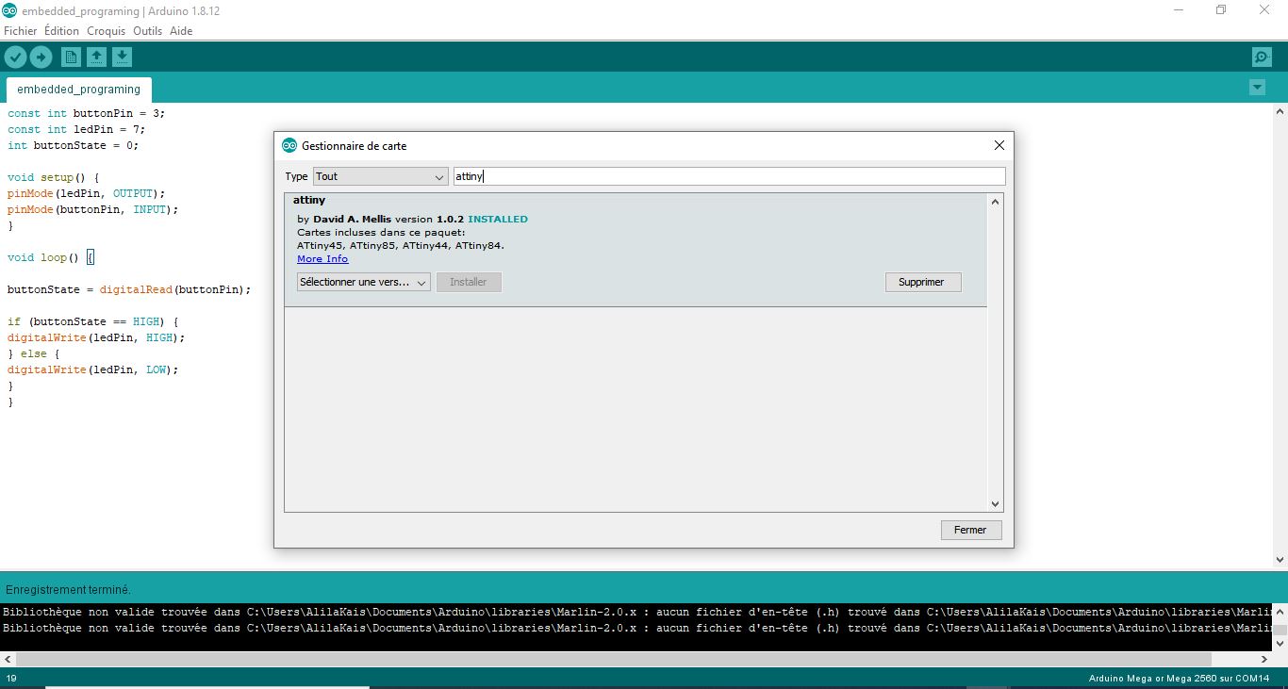Create a new sketch with the New icon
1288x689 pixels.
click(71, 57)
